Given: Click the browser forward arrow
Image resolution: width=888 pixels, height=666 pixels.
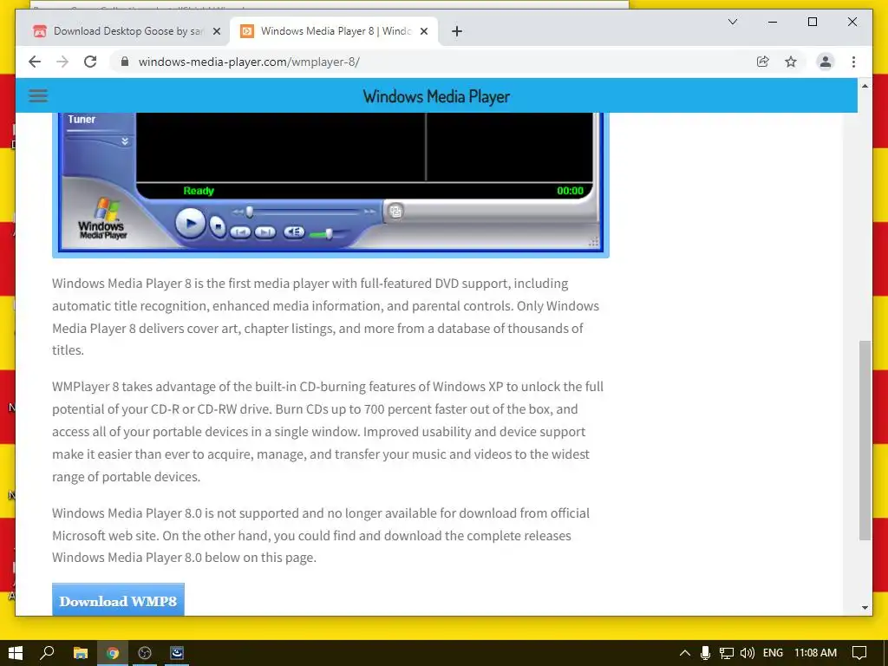Looking at the screenshot, I should (62, 62).
